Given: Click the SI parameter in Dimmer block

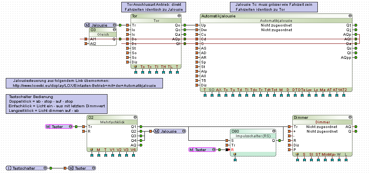Looking at the screenshot, I should click(x=311, y=154).
